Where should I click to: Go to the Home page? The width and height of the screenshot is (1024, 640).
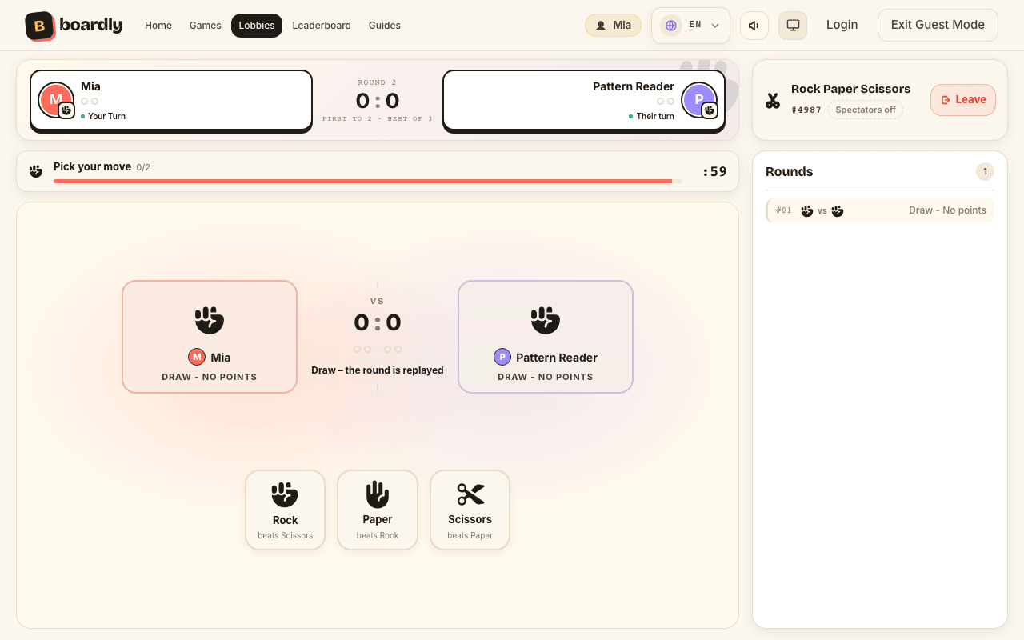coord(158,26)
